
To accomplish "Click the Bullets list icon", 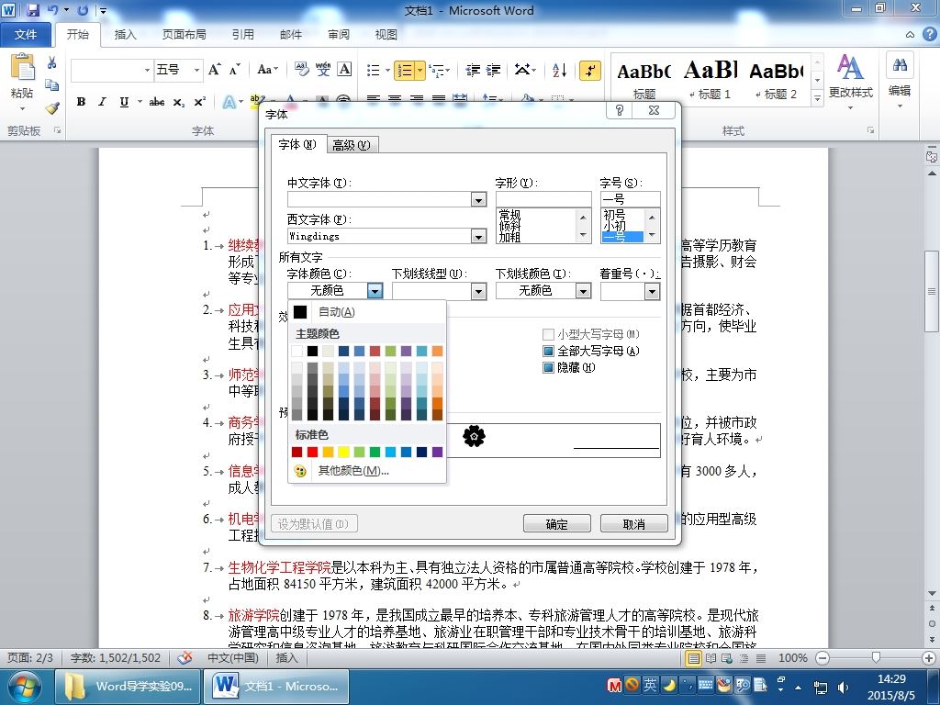I will [374, 70].
